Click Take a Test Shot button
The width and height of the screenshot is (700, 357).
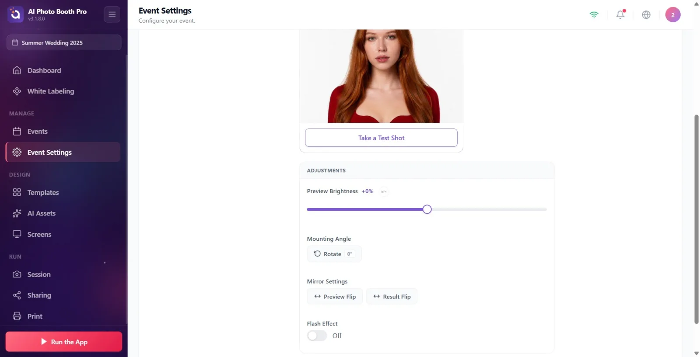[381, 138]
